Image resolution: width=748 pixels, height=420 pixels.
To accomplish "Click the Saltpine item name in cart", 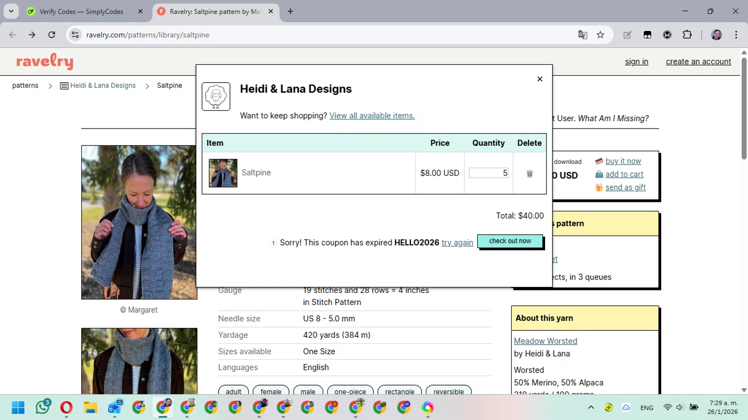I will (x=256, y=173).
